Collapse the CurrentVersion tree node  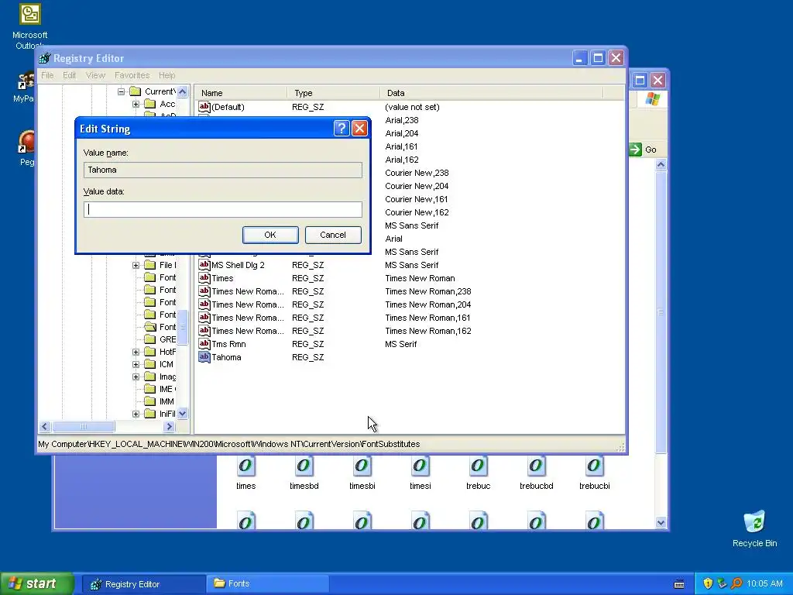pyautogui.click(x=121, y=91)
